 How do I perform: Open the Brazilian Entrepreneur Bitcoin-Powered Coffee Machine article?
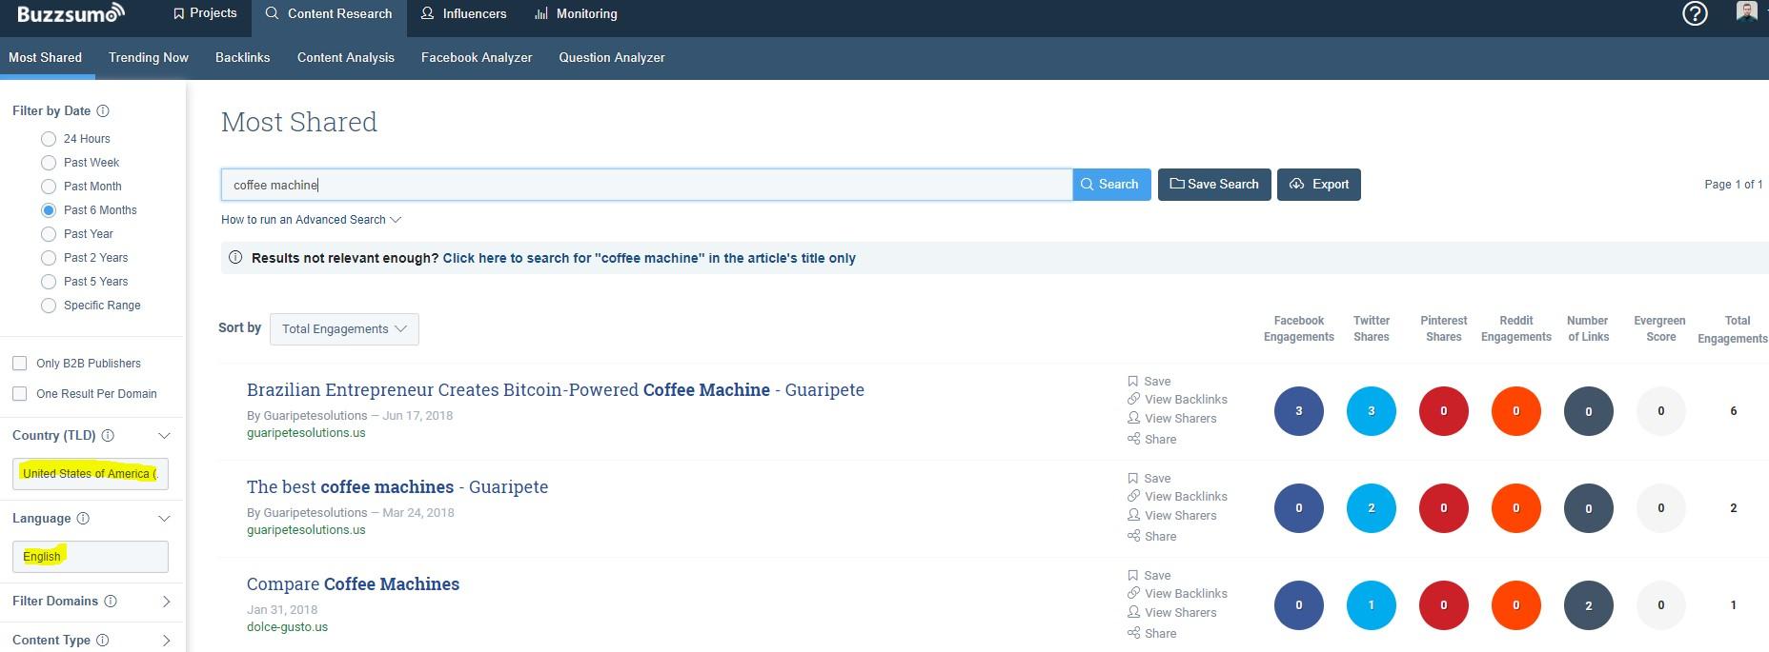click(x=556, y=390)
